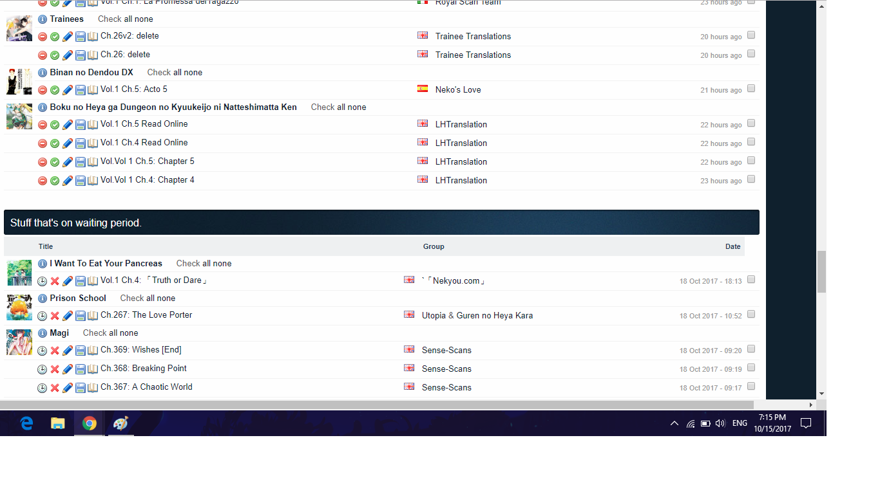The height and width of the screenshot is (494, 880).
Task: Tick checkbox for Ch.369: Wishes [End]
Action: point(751,349)
